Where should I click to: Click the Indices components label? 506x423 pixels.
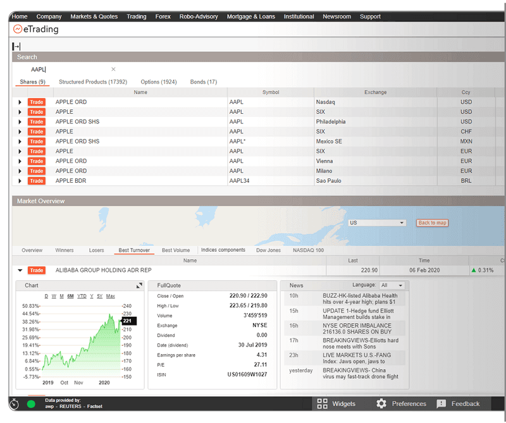223,250
